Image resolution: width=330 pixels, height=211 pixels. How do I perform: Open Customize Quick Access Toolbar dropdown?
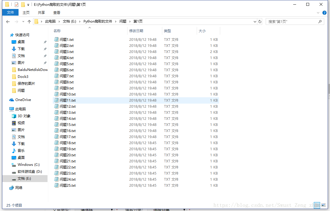pyautogui.click(x=28, y=5)
